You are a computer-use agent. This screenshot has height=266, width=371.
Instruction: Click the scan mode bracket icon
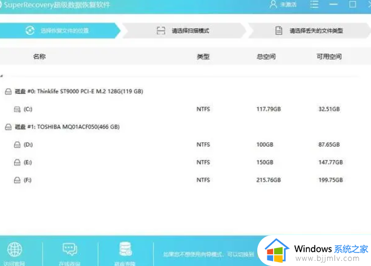[161, 30]
